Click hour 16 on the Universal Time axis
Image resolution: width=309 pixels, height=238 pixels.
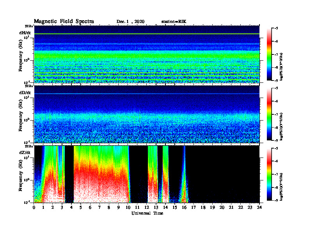click(x=184, y=208)
